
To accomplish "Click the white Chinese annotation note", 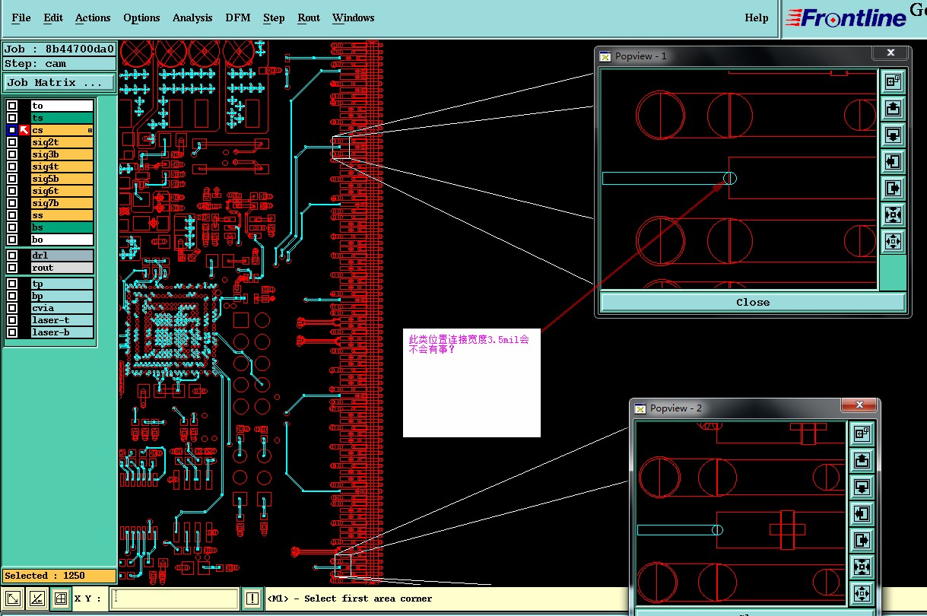I will coord(471,383).
